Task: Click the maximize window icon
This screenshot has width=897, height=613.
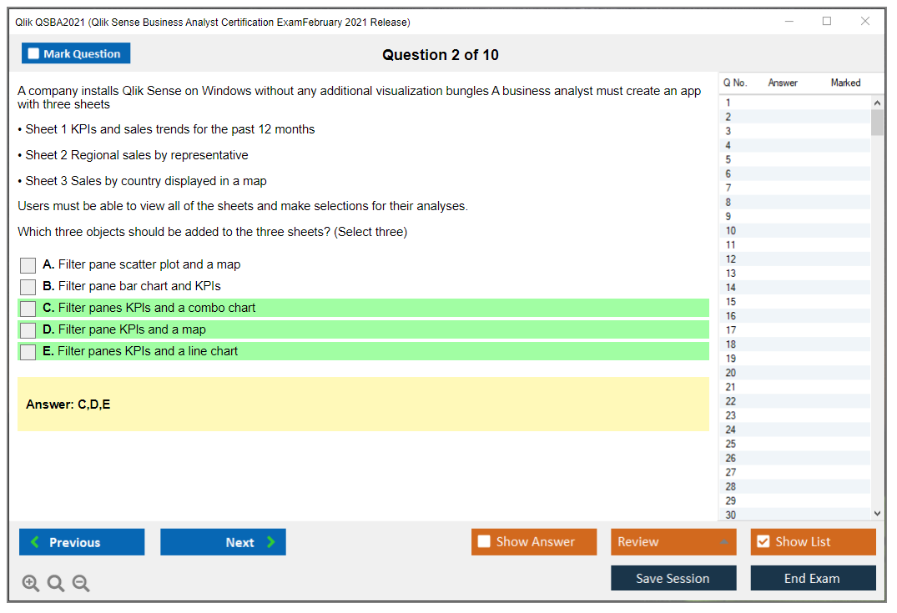Action: 827,22
